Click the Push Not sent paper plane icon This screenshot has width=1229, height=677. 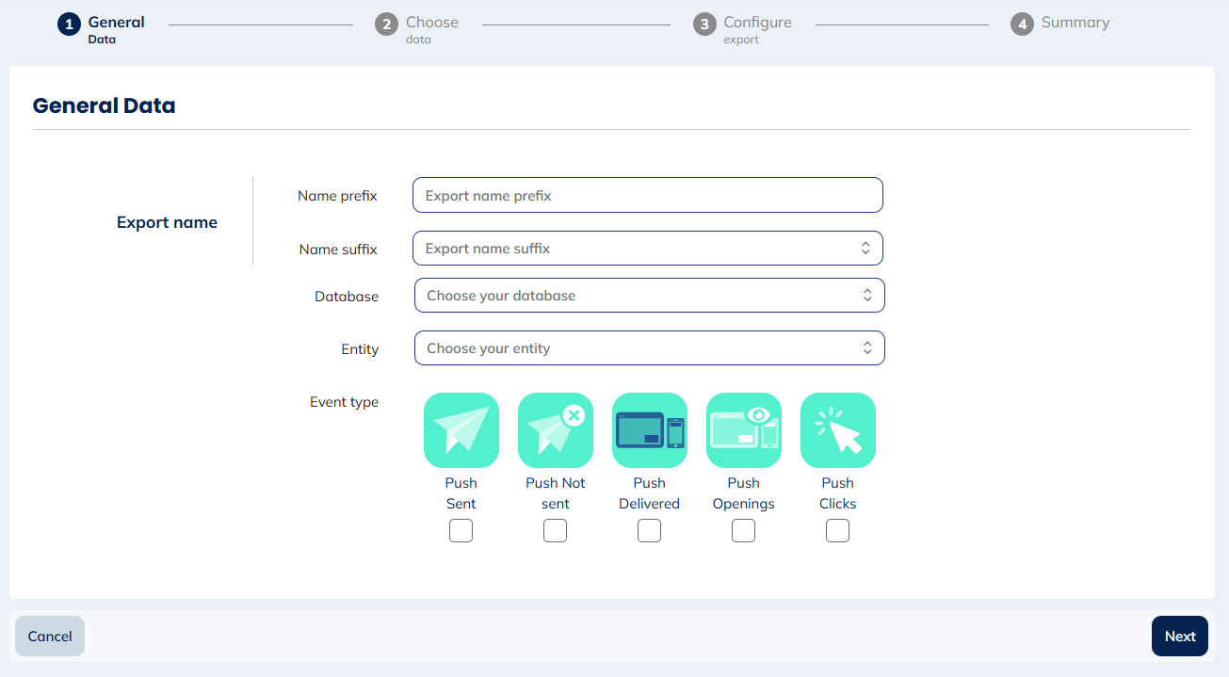(x=555, y=429)
